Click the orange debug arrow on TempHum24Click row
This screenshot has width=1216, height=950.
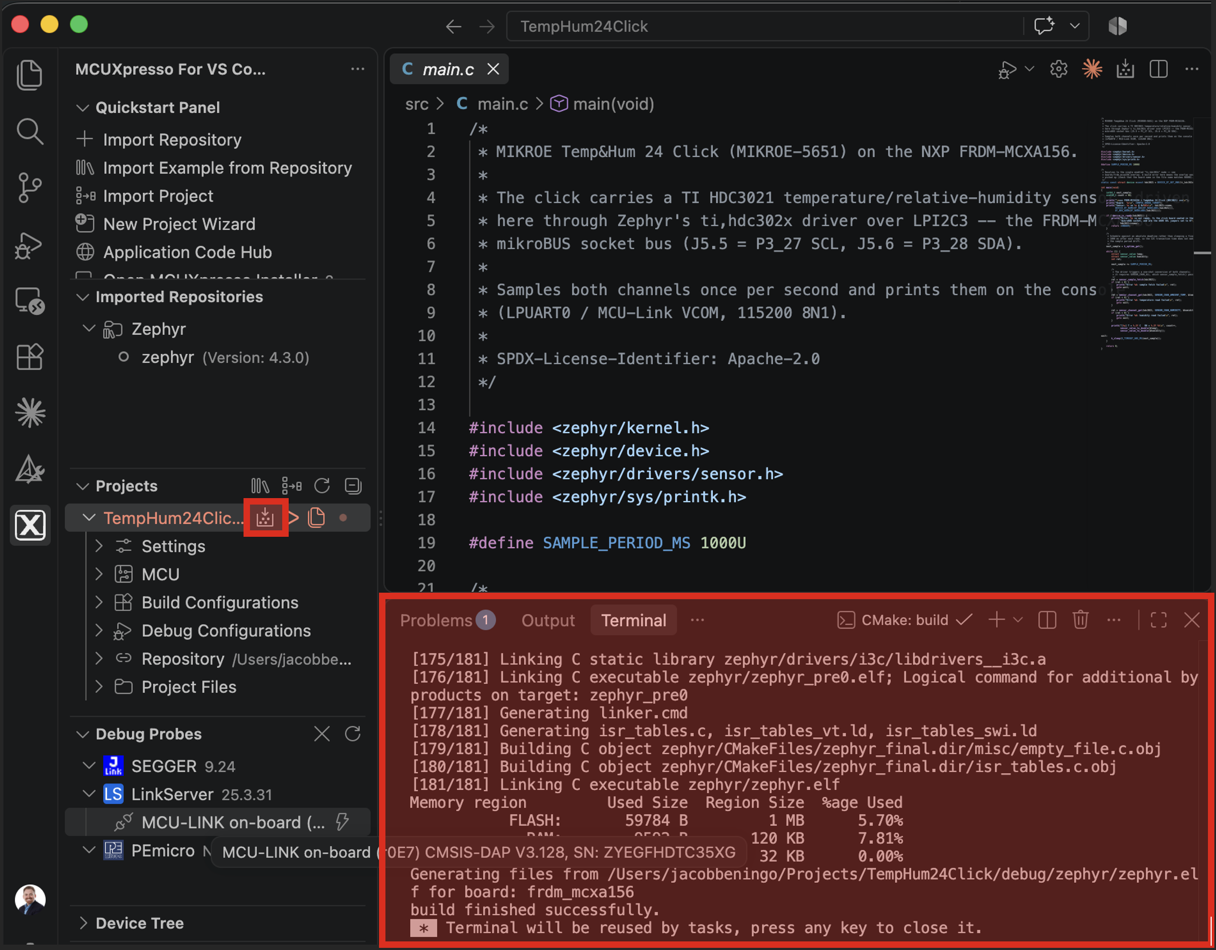pos(294,517)
